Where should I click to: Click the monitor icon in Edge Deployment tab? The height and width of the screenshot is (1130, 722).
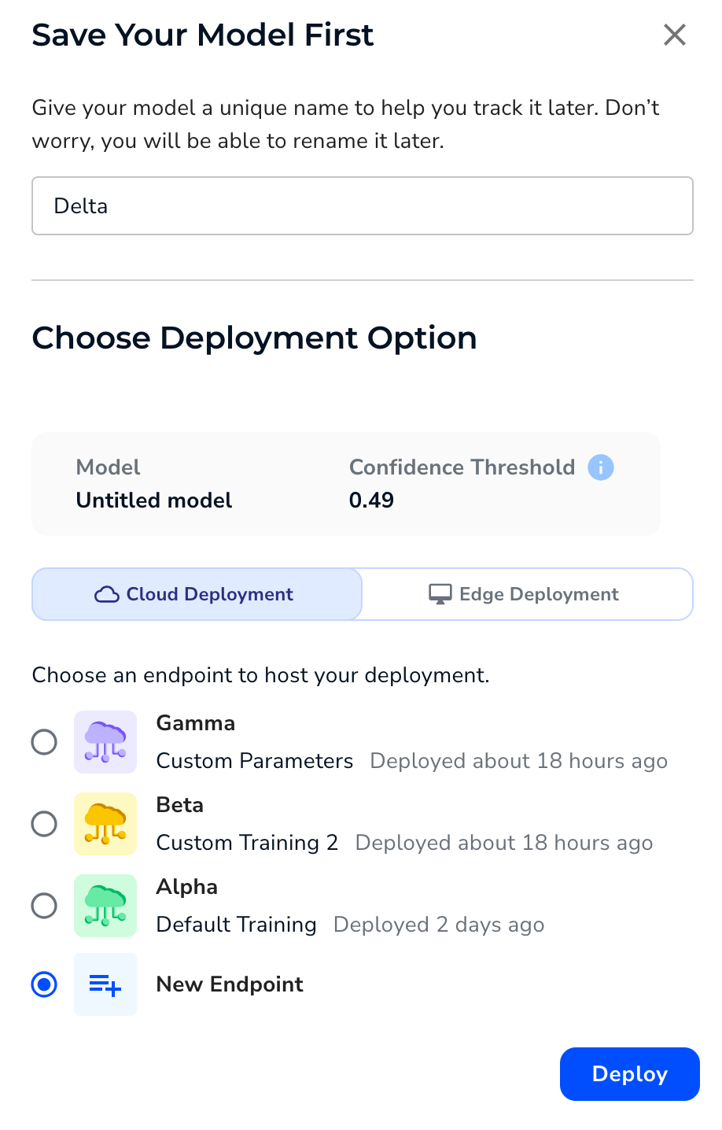point(442,594)
